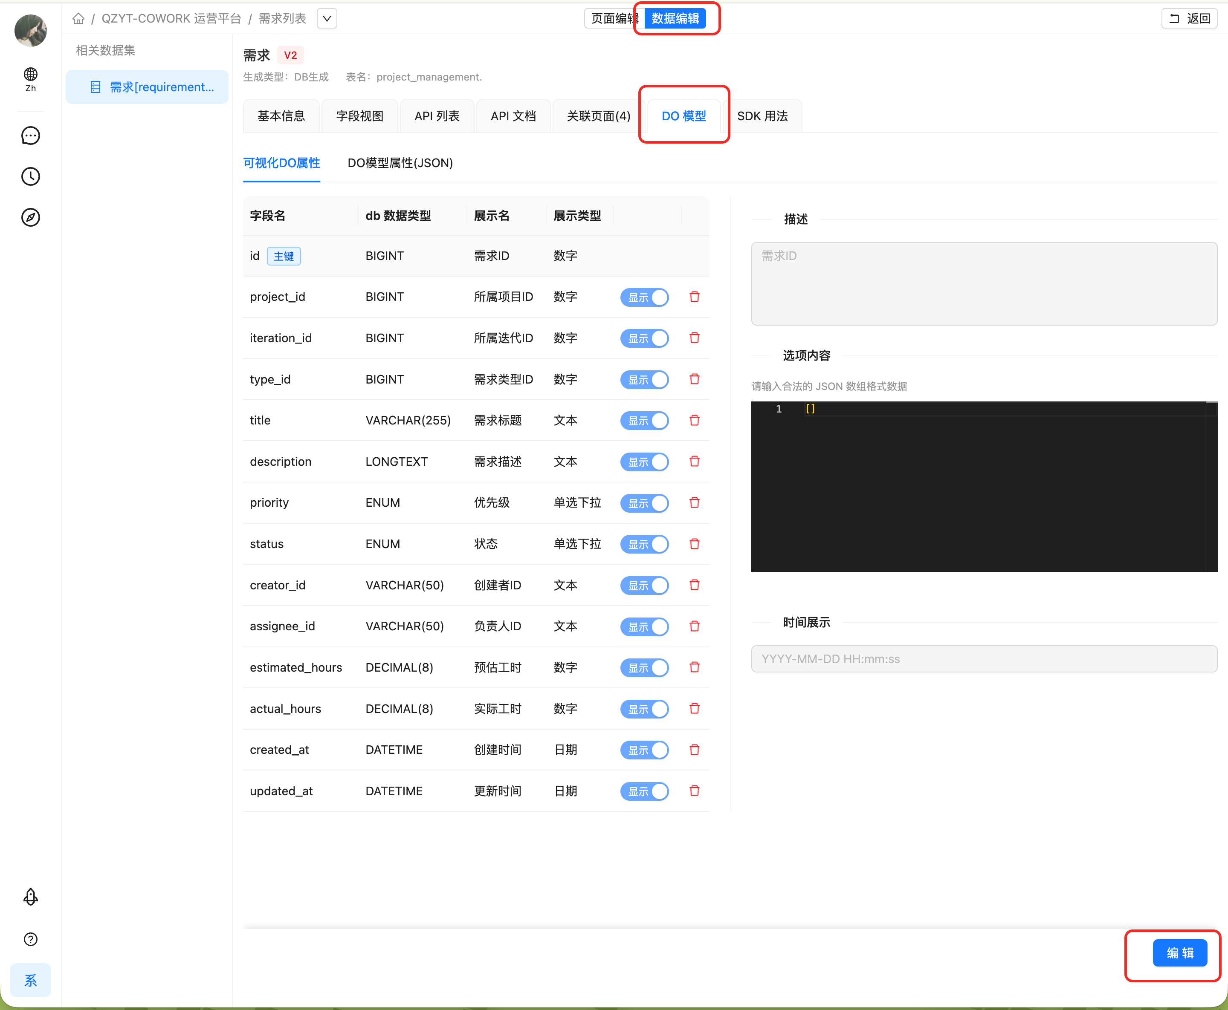Switch to 页面编辑 mode
Screen dimensions: 1228x1010
pos(614,19)
